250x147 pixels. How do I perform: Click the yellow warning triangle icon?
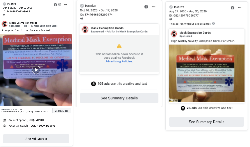pos(119,46)
